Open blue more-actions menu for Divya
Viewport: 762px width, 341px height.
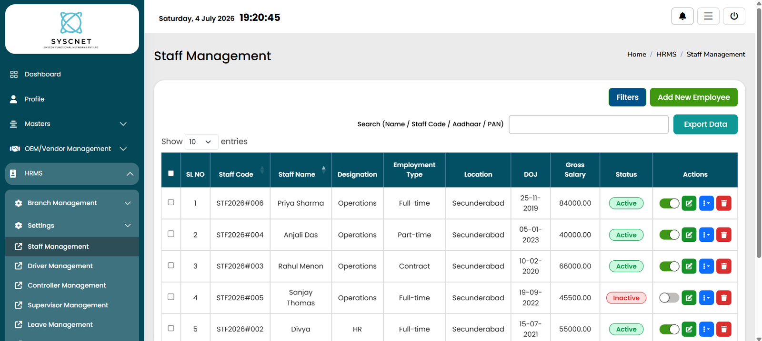tap(706, 329)
